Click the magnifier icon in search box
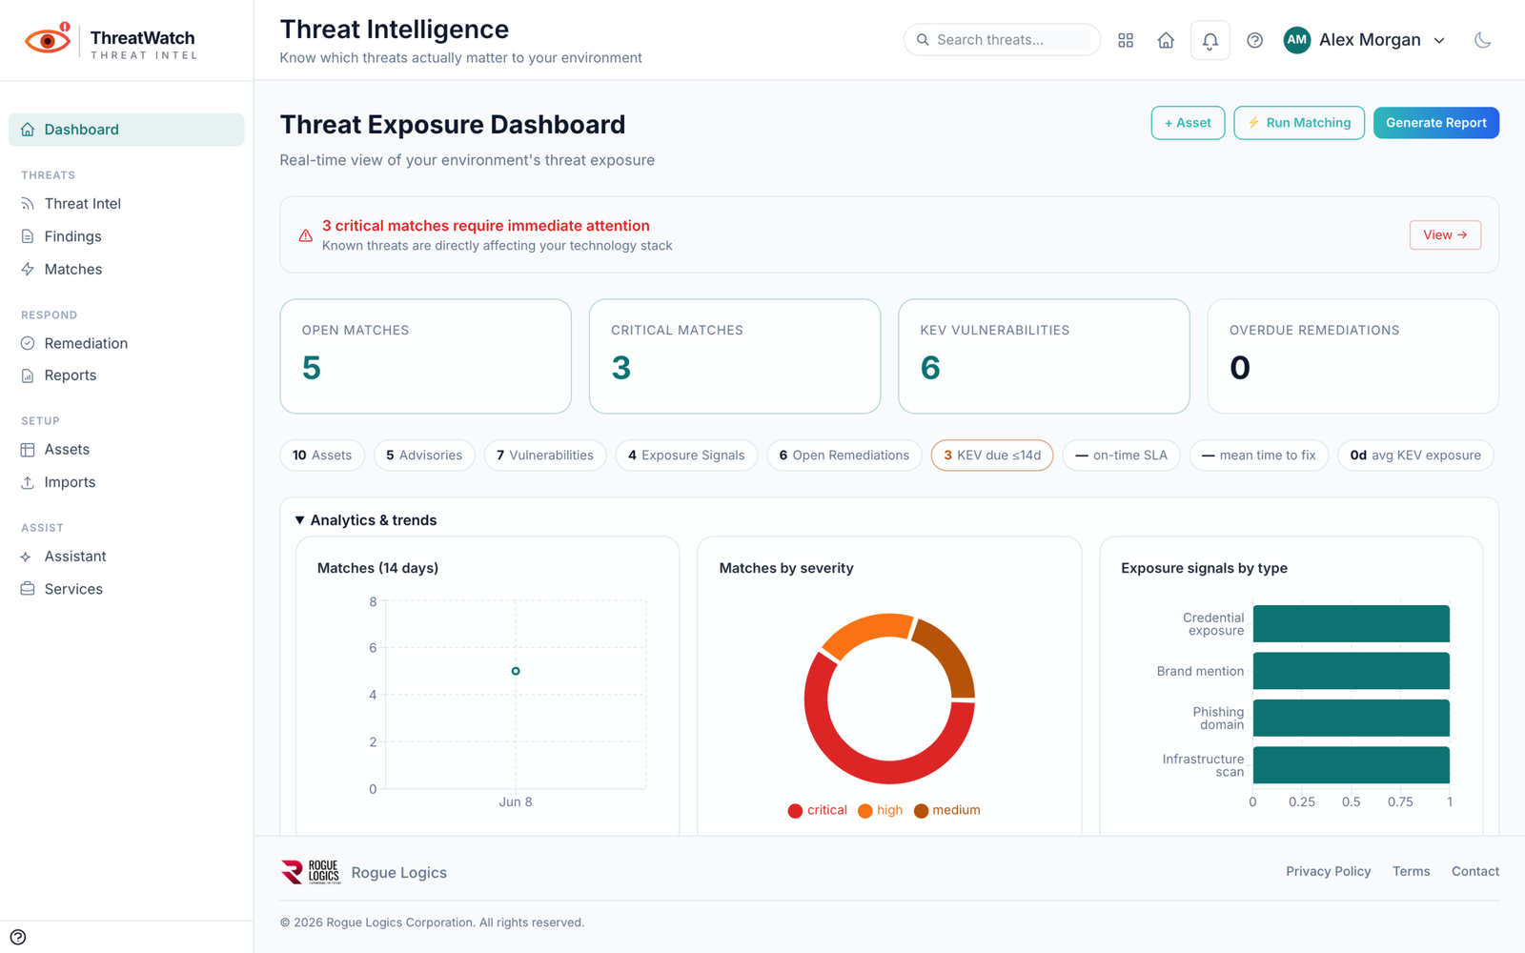This screenshot has width=1525, height=953. (x=922, y=40)
